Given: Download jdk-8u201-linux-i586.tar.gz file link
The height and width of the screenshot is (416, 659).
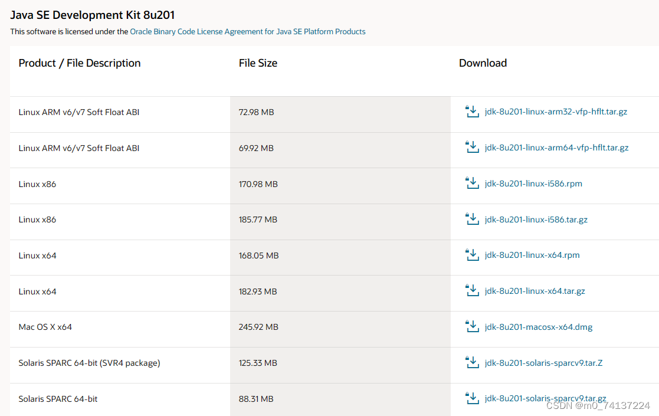Looking at the screenshot, I should (536, 220).
